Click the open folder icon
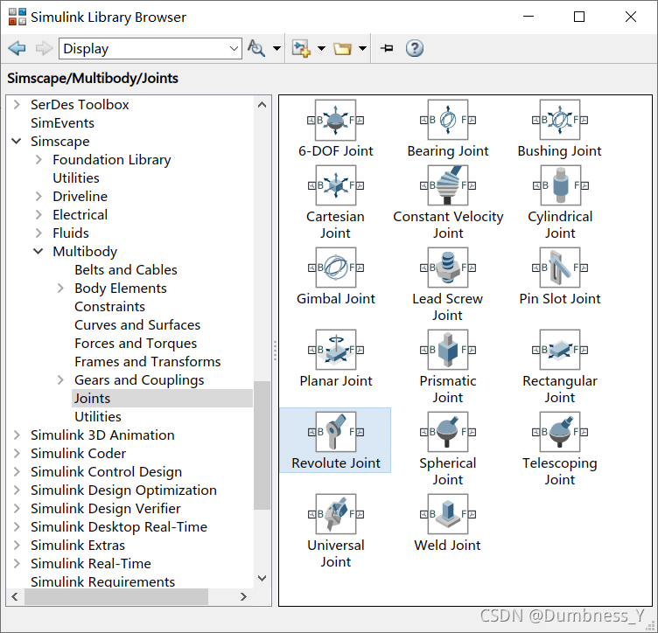 coord(342,49)
